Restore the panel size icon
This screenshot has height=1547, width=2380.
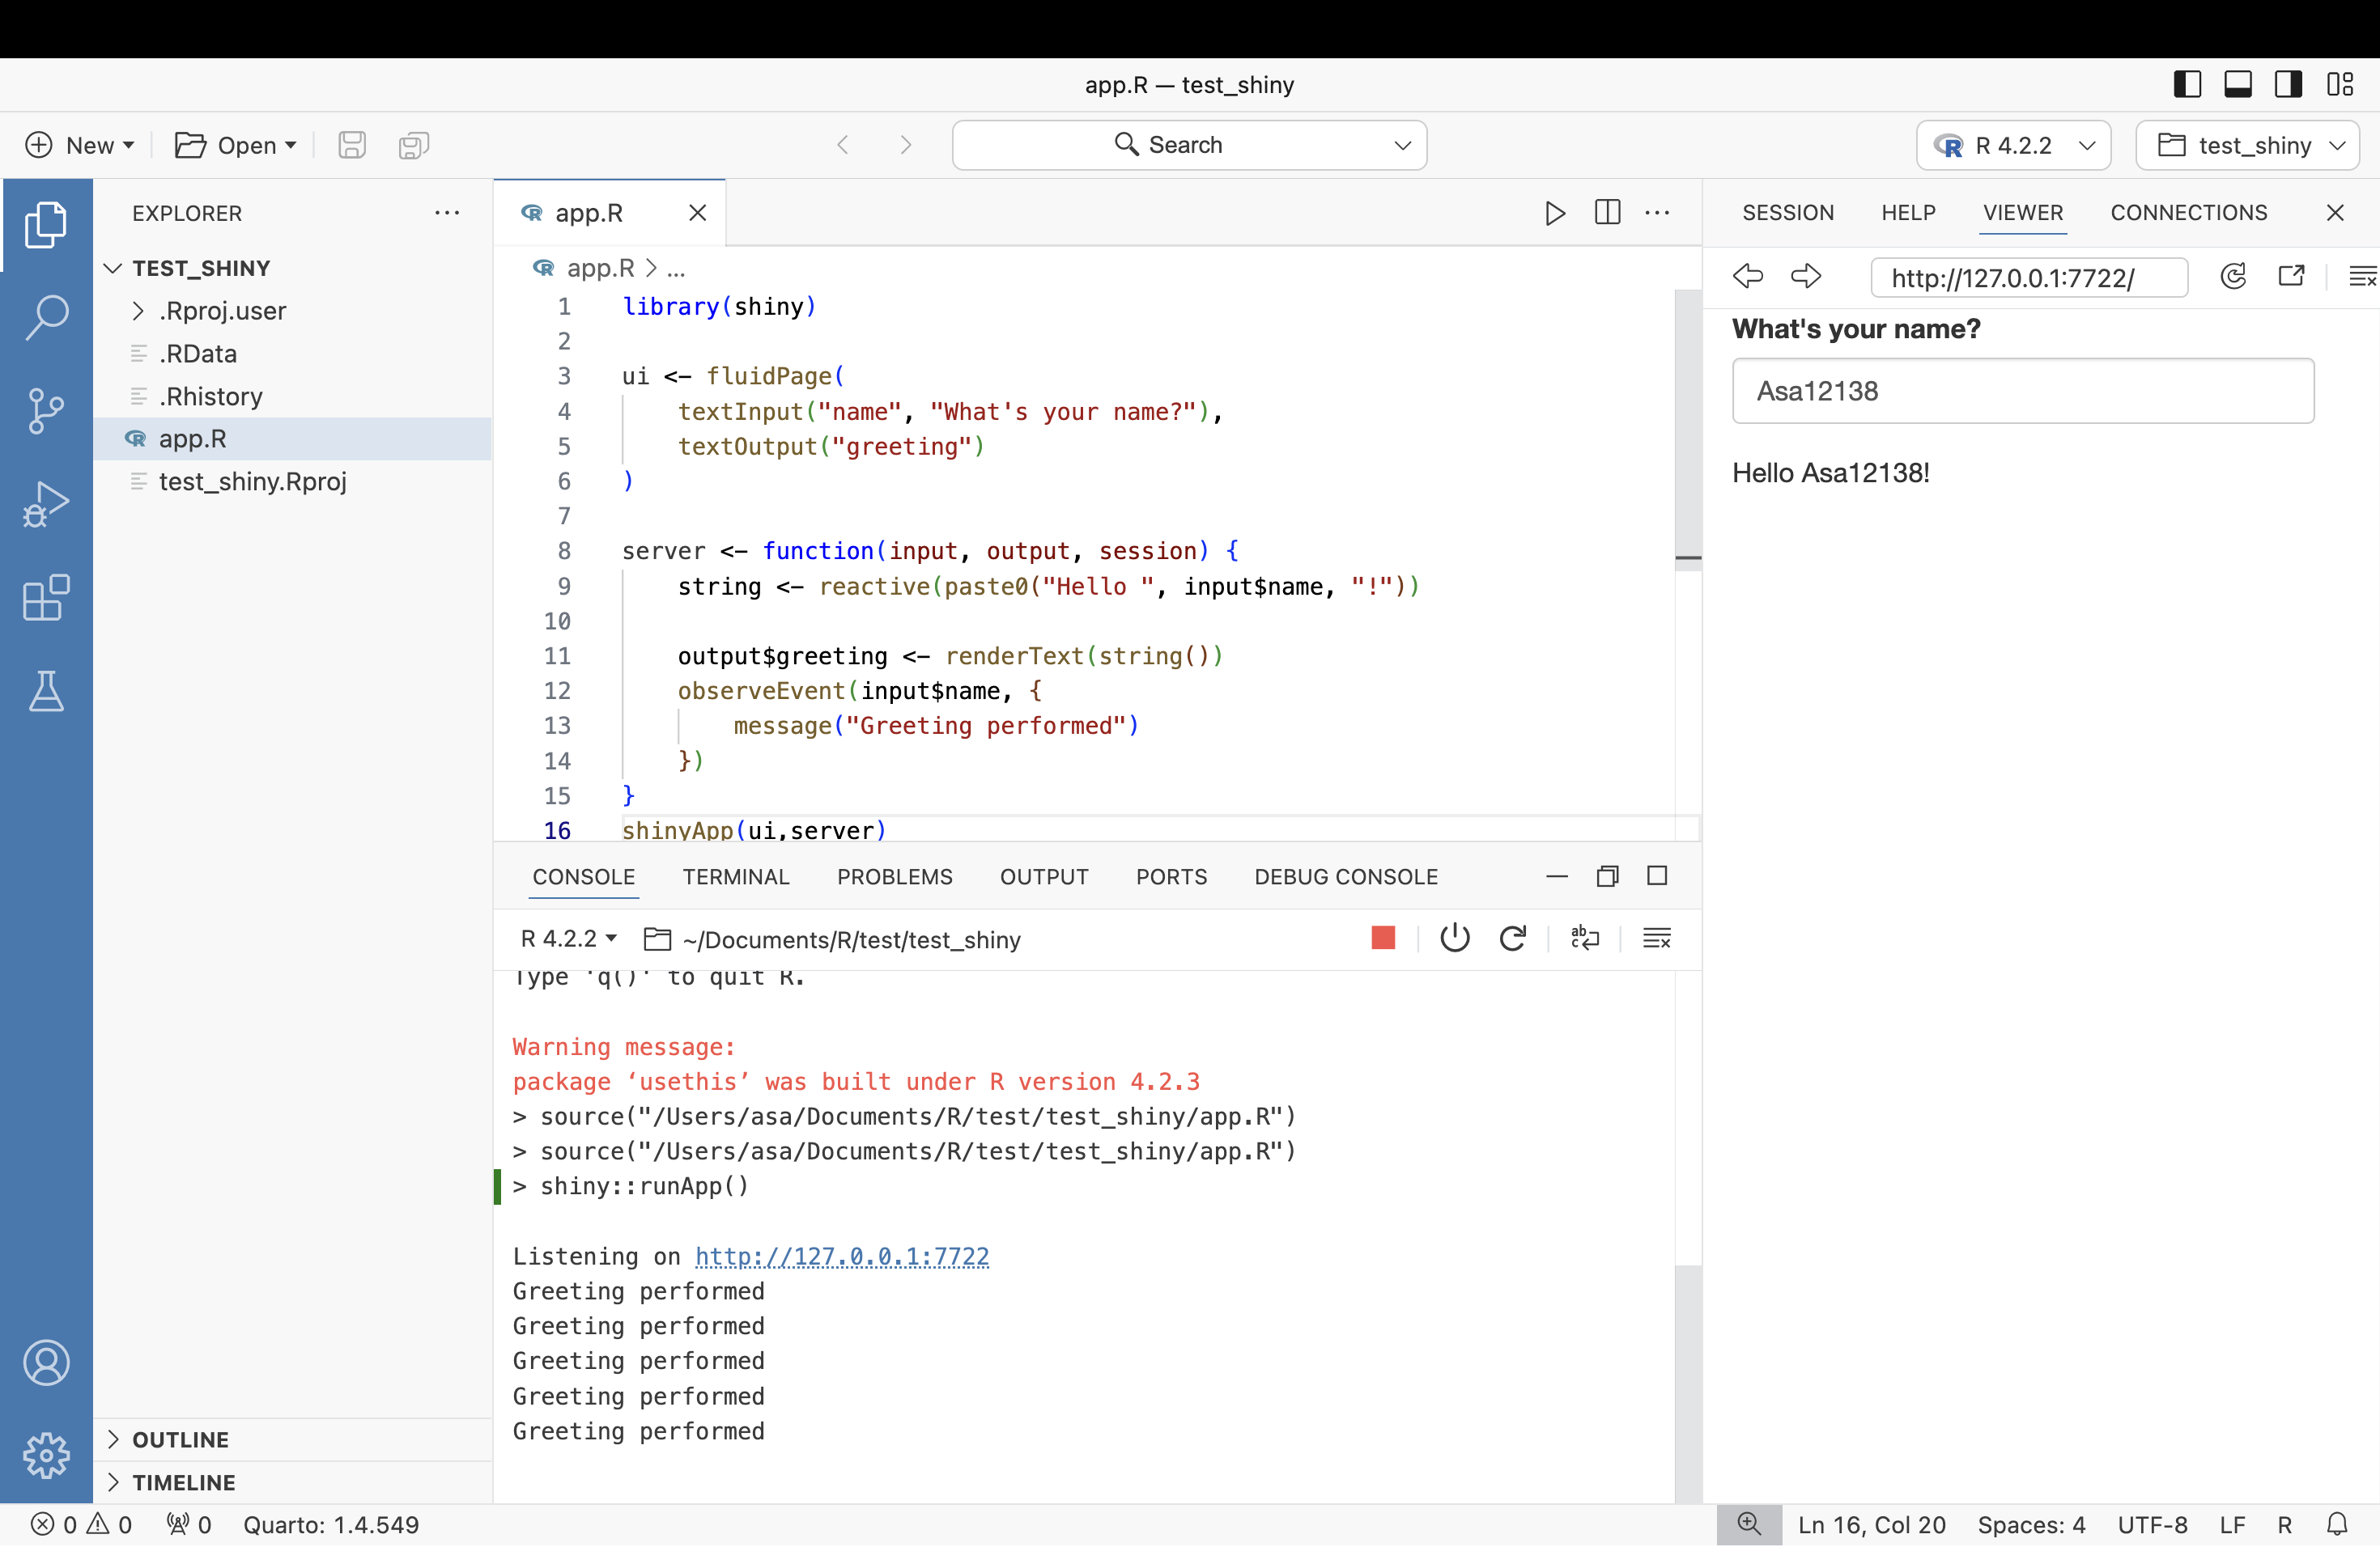point(1607,875)
